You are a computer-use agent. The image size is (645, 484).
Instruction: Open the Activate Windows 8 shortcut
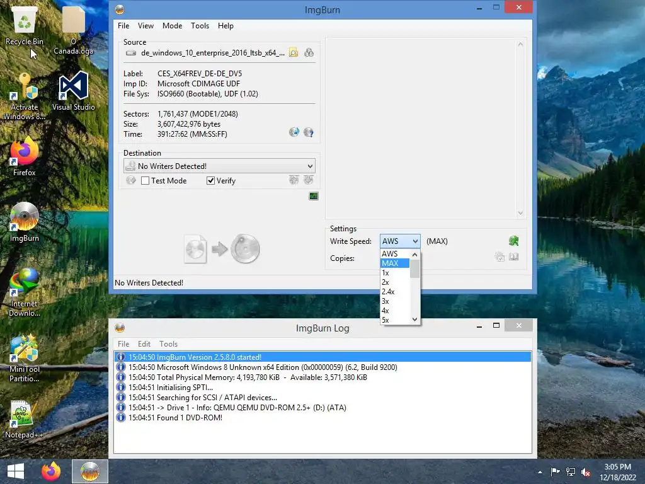click(25, 96)
